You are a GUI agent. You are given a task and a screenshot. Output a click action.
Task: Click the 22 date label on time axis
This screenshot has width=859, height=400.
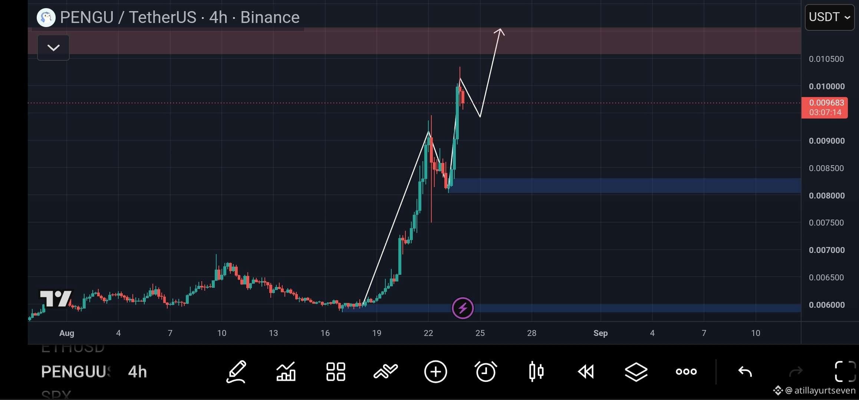point(428,333)
